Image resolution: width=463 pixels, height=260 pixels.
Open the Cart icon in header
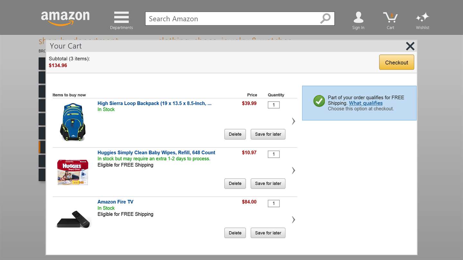[390, 17]
